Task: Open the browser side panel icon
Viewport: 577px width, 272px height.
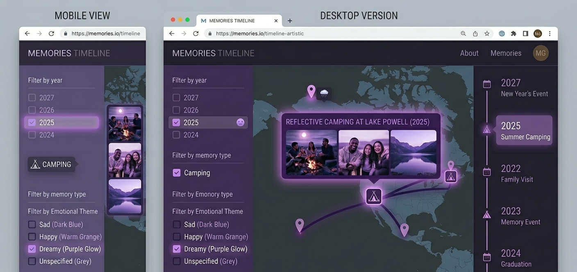Action: [x=525, y=34]
